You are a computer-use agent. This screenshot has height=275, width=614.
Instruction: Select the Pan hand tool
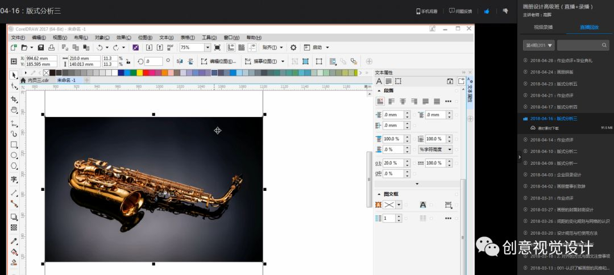[x=14, y=110]
